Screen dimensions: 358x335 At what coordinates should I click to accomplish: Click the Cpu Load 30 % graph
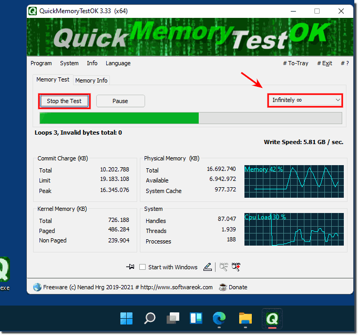(x=294, y=229)
